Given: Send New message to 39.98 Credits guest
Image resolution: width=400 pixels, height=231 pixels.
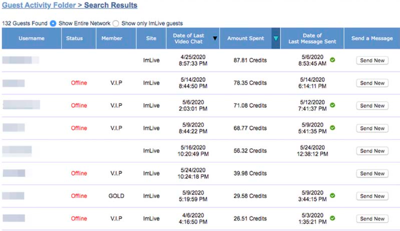Looking at the screenshot, I should coord(372,174).
